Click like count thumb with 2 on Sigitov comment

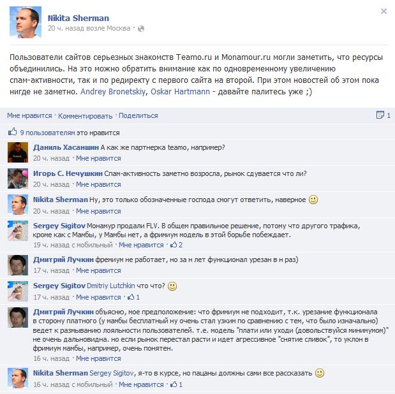click(x=174, y=244)
